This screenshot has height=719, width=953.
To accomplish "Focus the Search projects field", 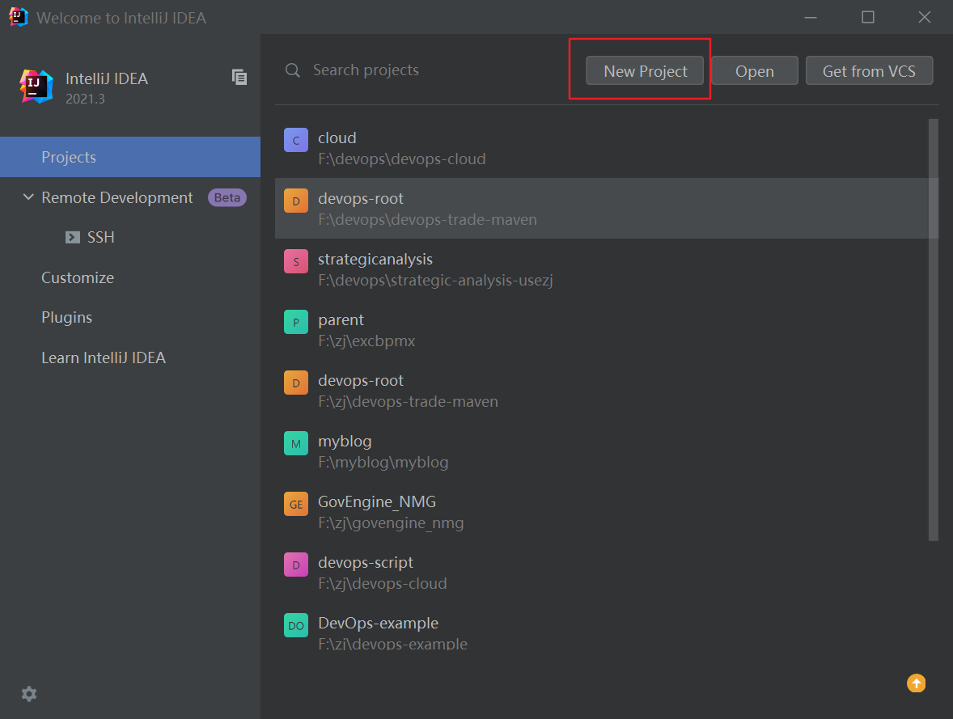I will pyautogui.click(x=426, y=70).
